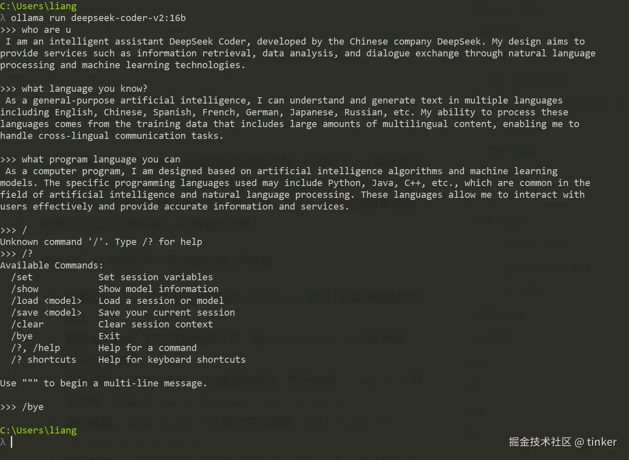Click the '/clear' command entry
This screenshot has height=460, width=629.
[x=27, y=324]
